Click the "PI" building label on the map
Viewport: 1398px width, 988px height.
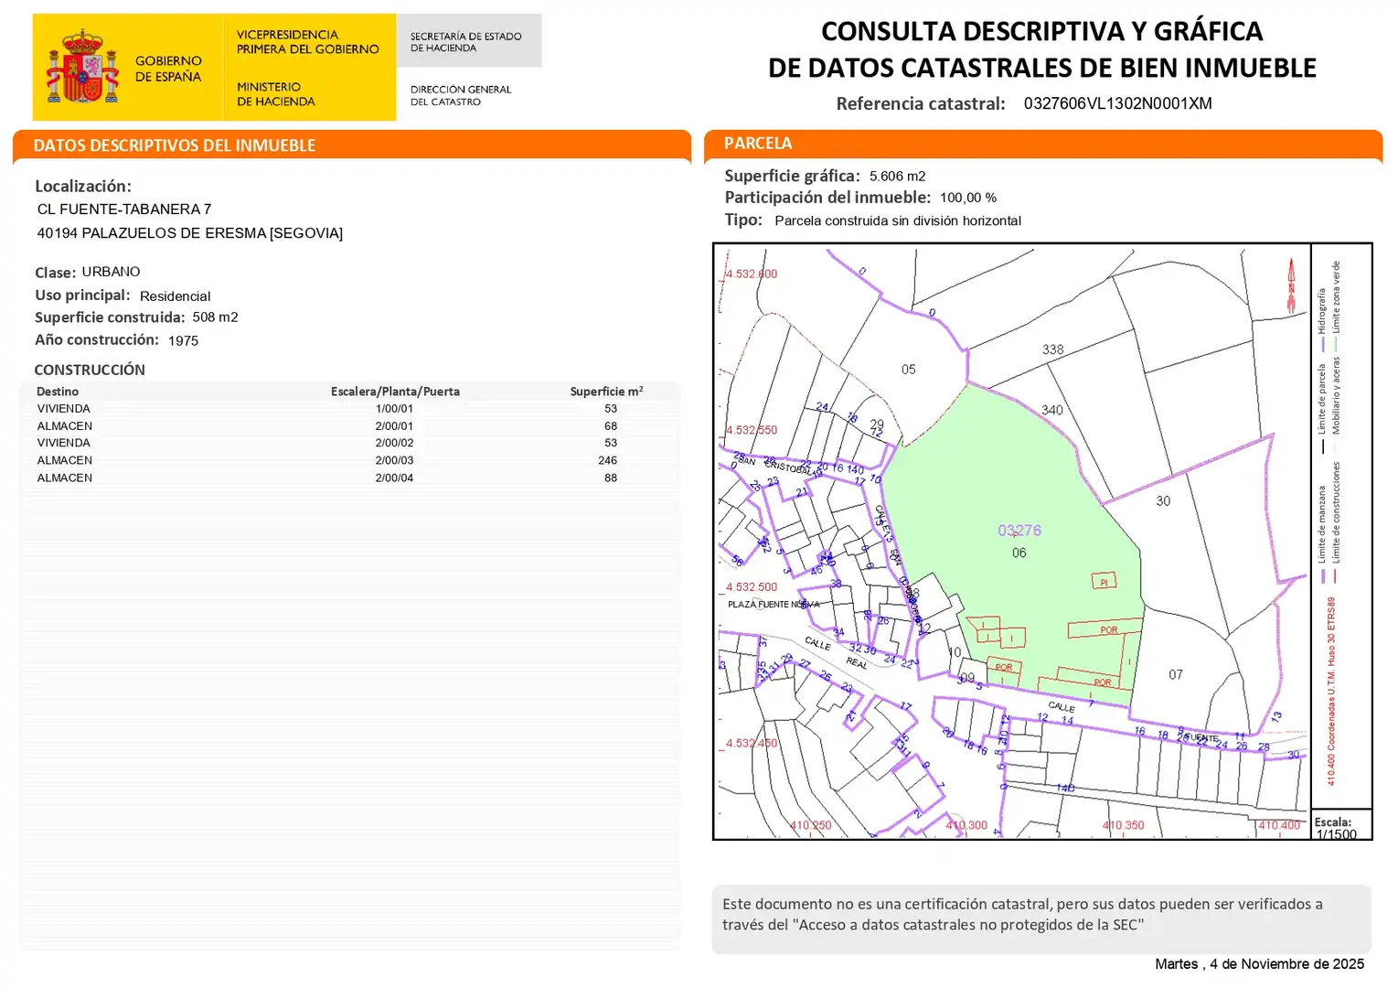(x=1104, y=583)
